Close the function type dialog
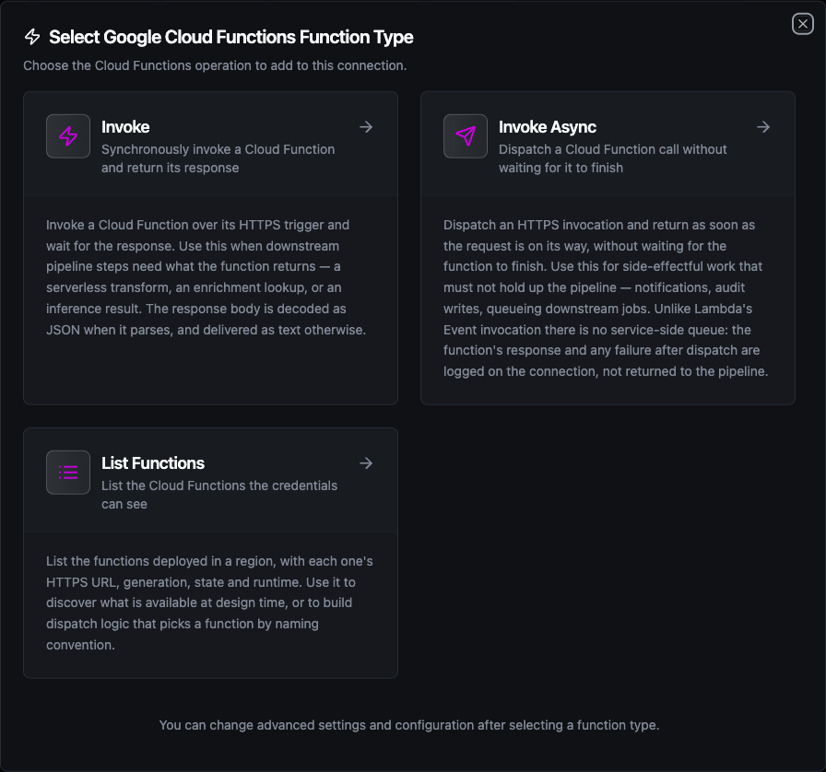Screen dimensions: 826x772 click(x=802, y=24)
